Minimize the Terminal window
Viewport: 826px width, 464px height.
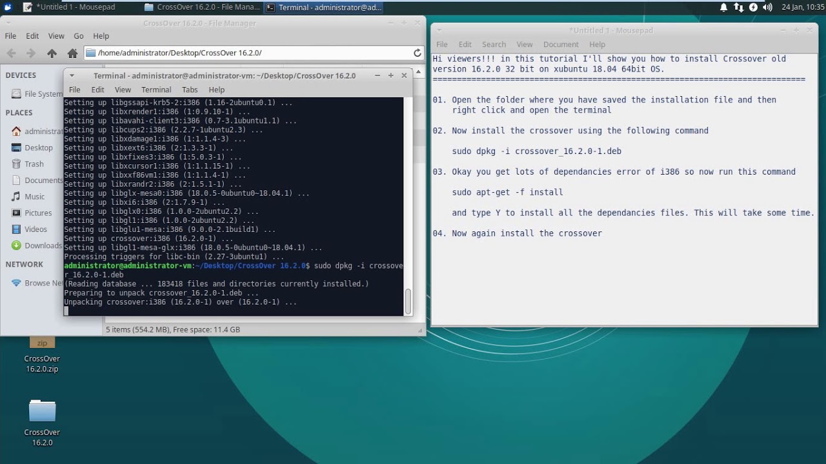click(377, 75)
